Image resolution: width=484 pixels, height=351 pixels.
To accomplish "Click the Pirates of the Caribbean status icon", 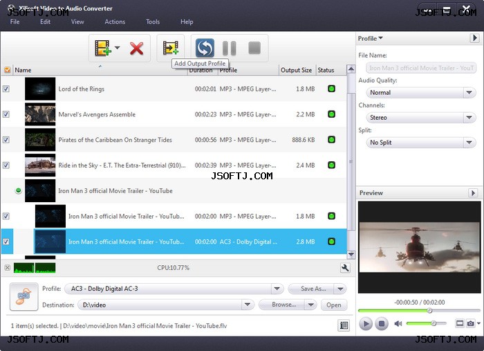I will pos(331,140).
